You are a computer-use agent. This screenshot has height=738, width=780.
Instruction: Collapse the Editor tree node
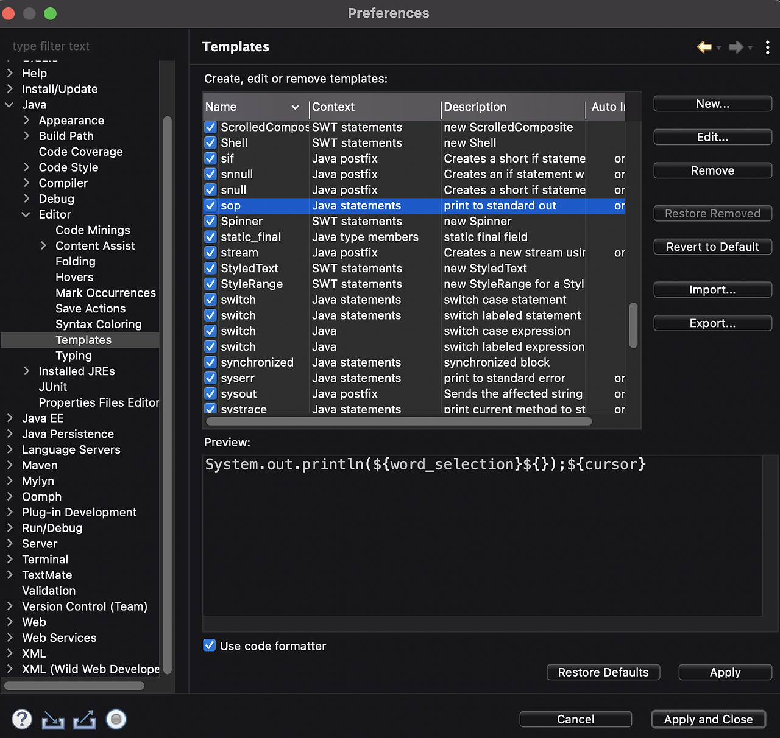tap(26, 214)
